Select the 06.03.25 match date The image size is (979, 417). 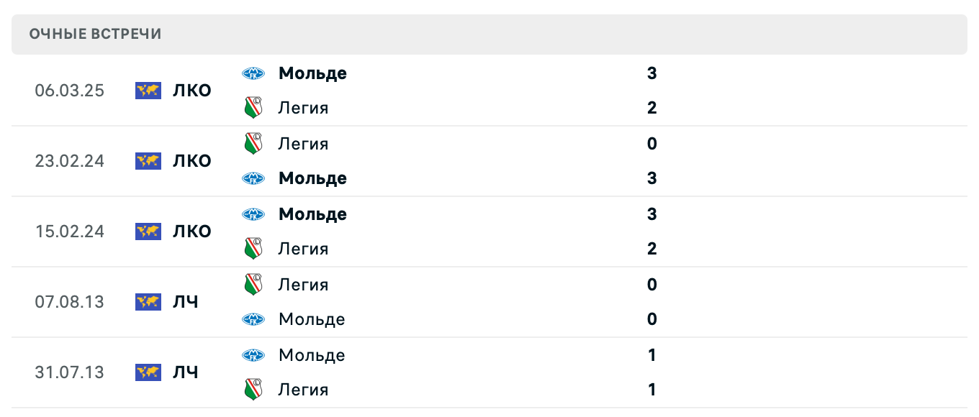click(x=69, y=91)
